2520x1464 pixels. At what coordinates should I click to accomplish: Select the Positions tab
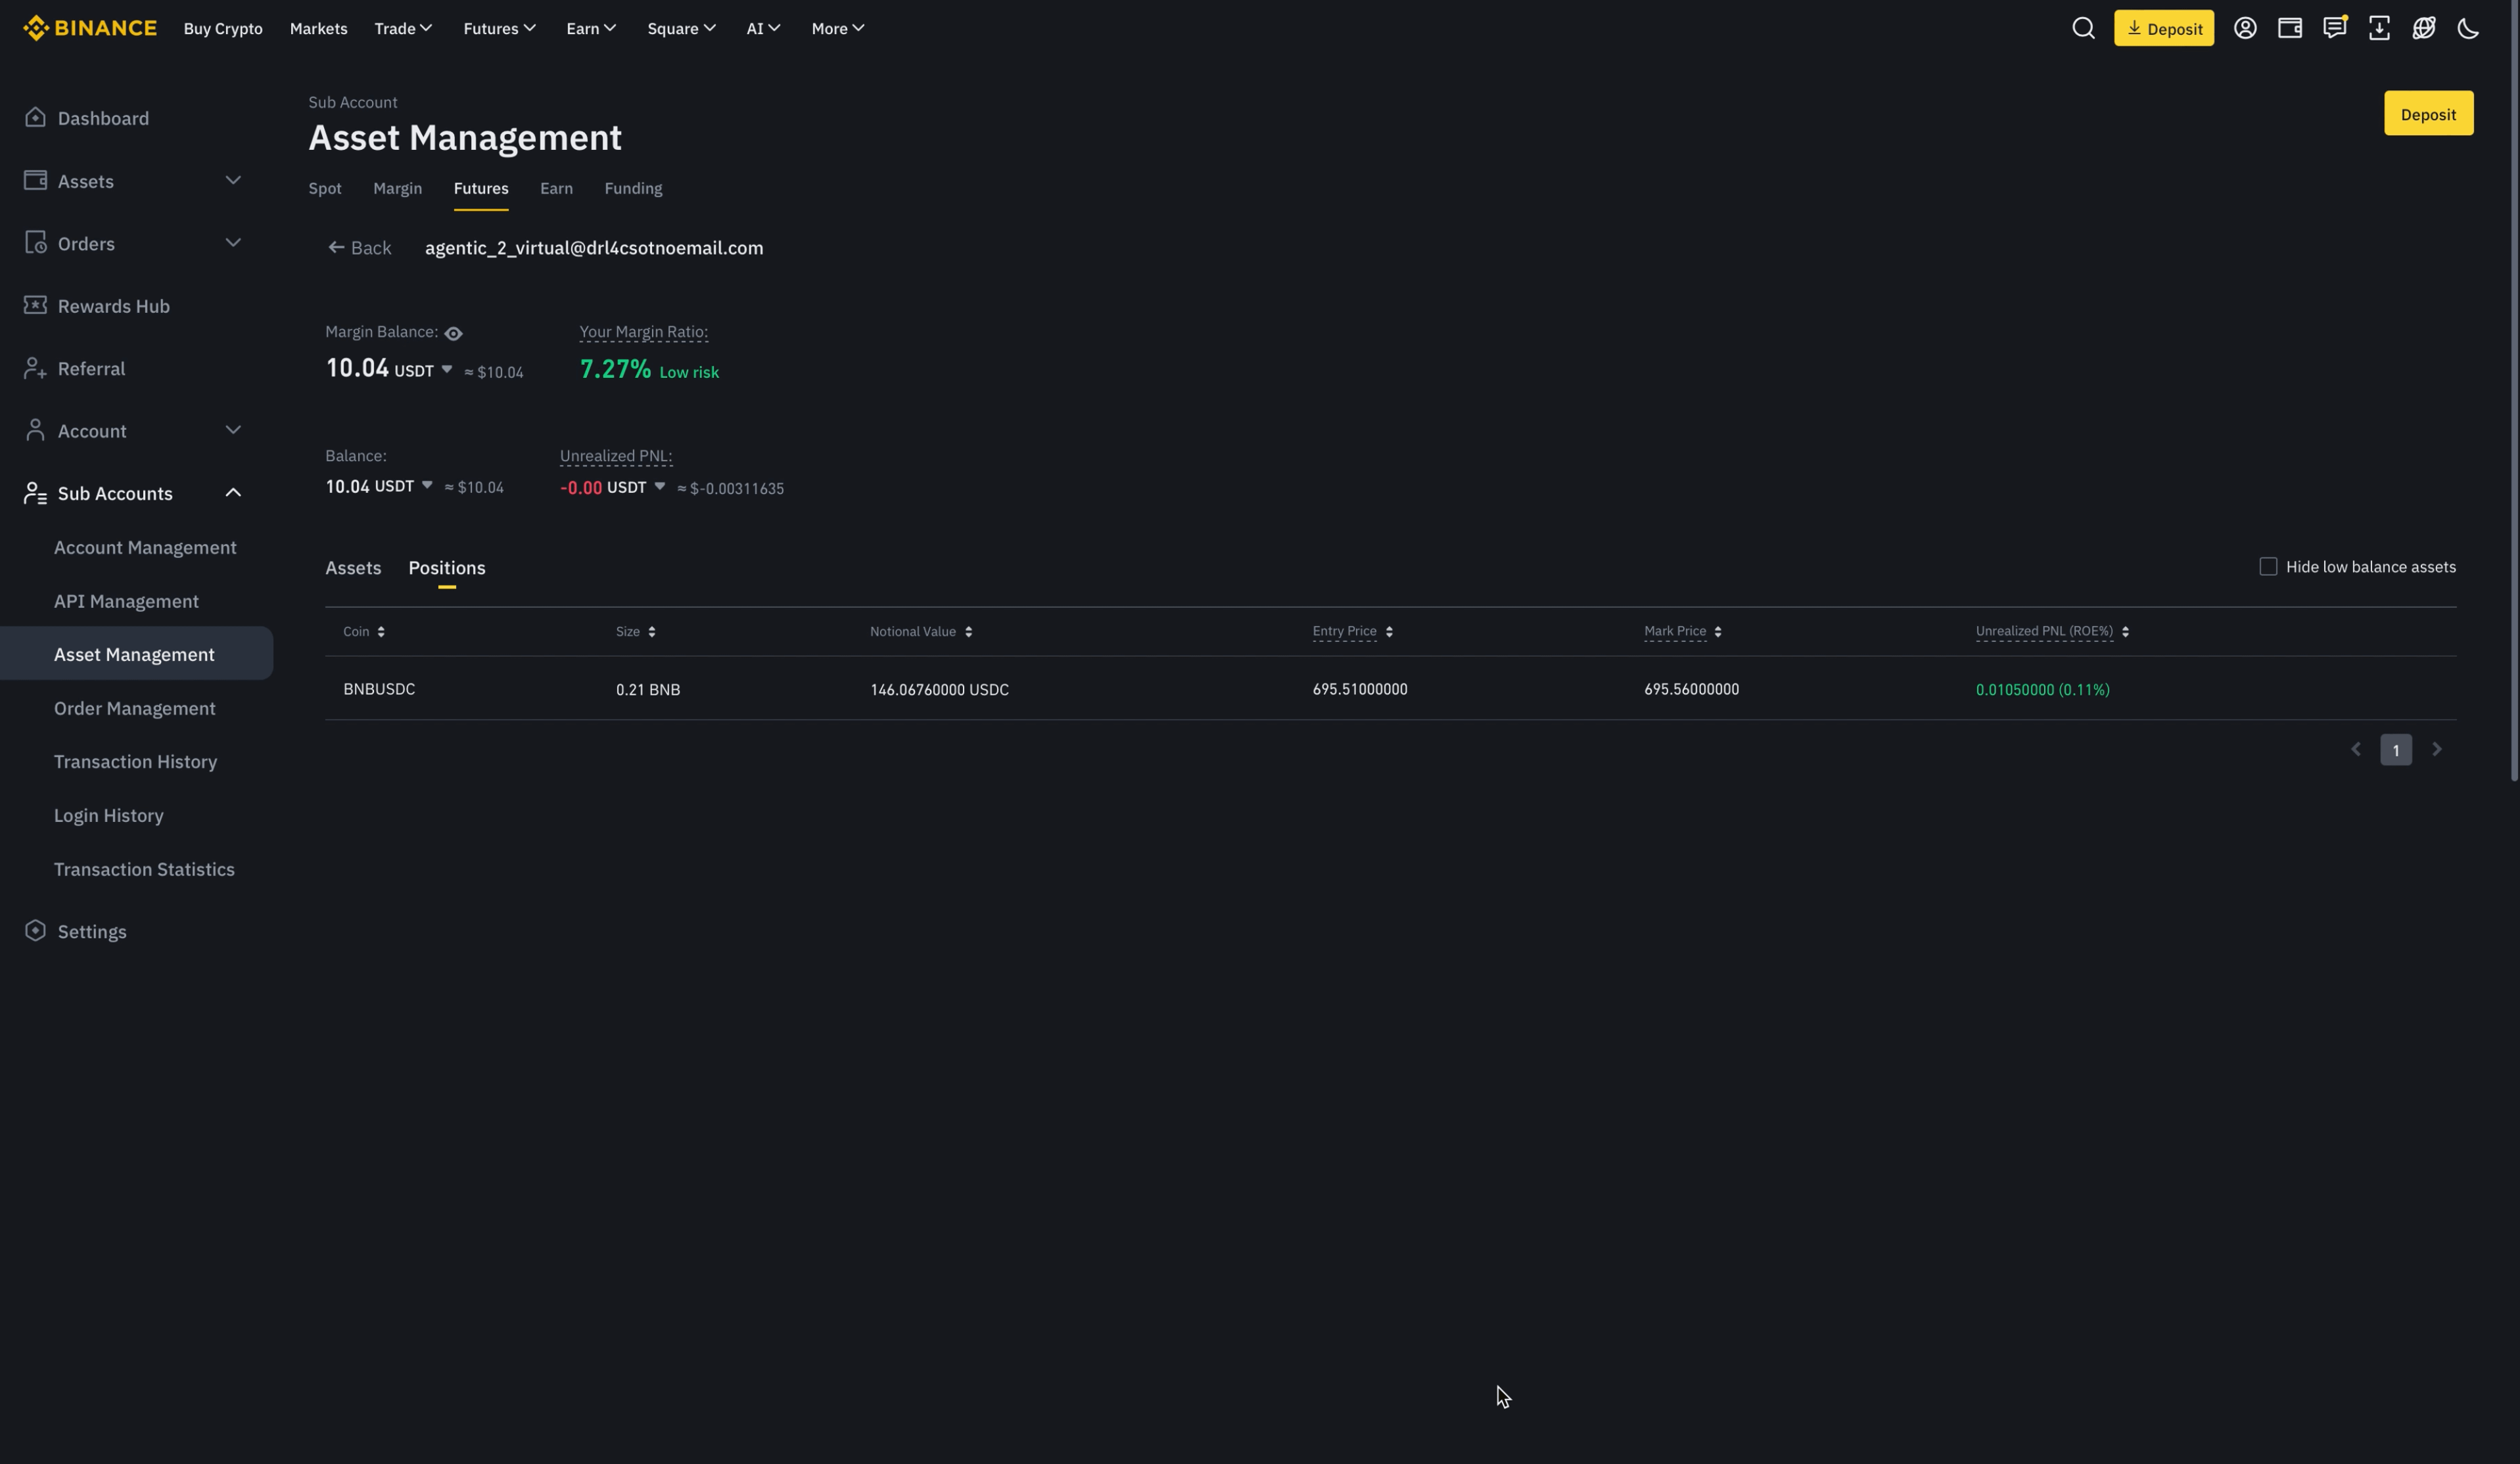(x=447, y=568)
